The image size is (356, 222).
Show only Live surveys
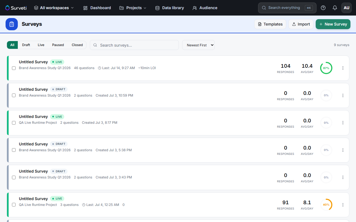click(x=41, y=45)
